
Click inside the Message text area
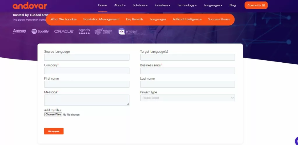coord(87,100)
